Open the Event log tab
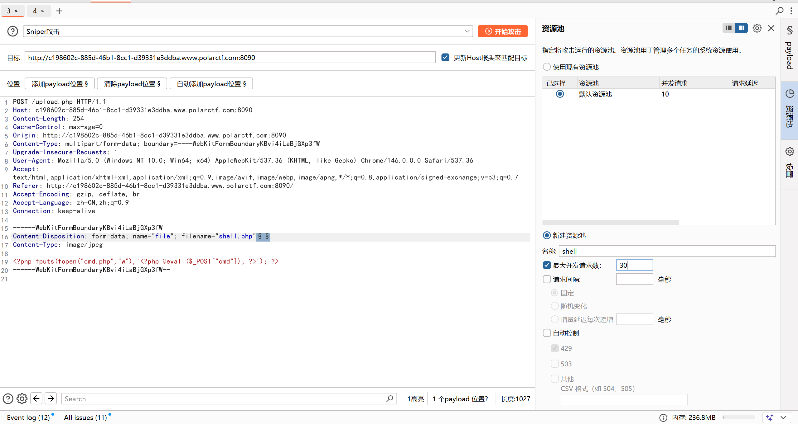This screenshot has height=424, width=798. pyautogui.click(x=28, y=417)
